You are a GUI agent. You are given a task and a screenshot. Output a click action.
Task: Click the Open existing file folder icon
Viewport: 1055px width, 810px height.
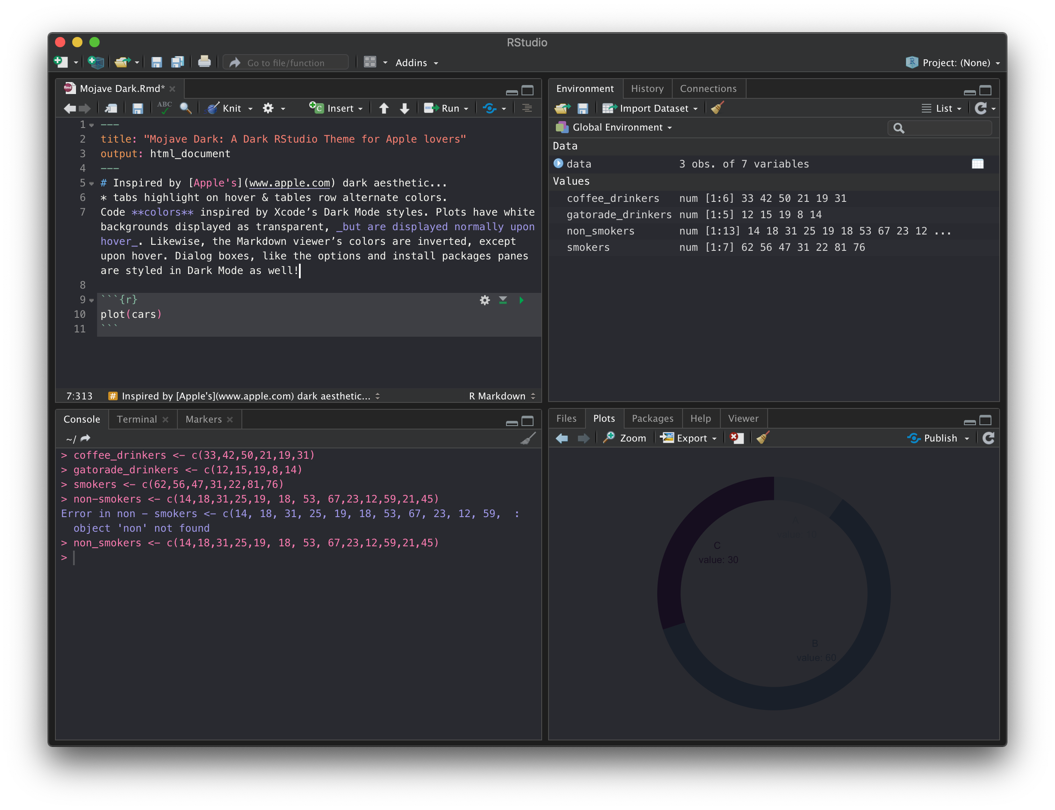point(122,62)
